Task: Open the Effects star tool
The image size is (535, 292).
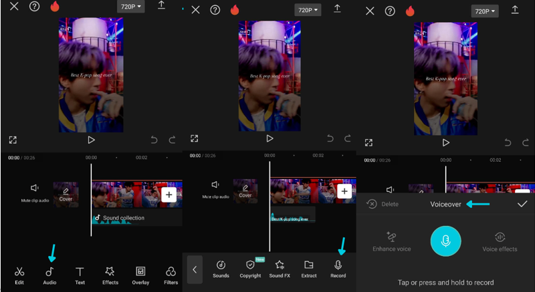Action: point(110,275)
